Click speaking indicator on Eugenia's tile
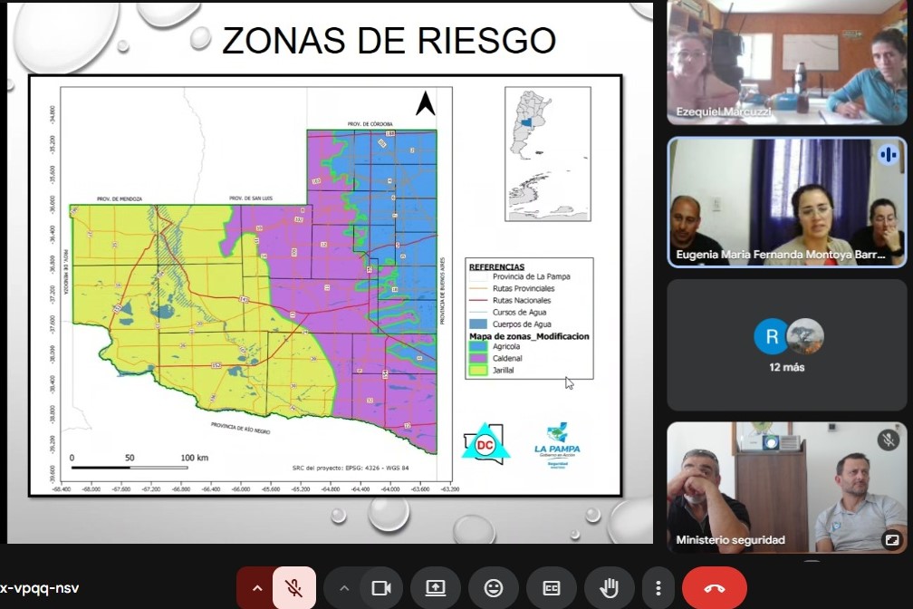Viewport: 913px width, 609px height. coord(888,155)
